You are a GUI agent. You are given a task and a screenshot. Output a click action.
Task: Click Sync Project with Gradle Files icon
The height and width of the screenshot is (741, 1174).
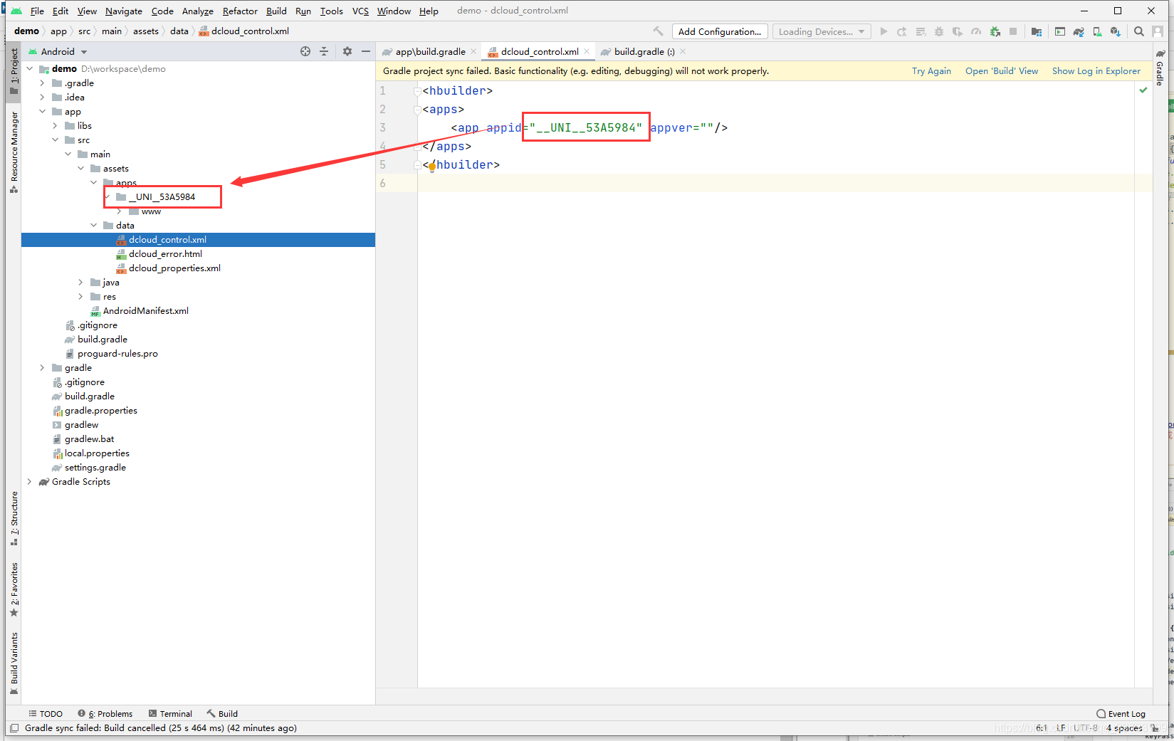click(x=1079, y=31)
